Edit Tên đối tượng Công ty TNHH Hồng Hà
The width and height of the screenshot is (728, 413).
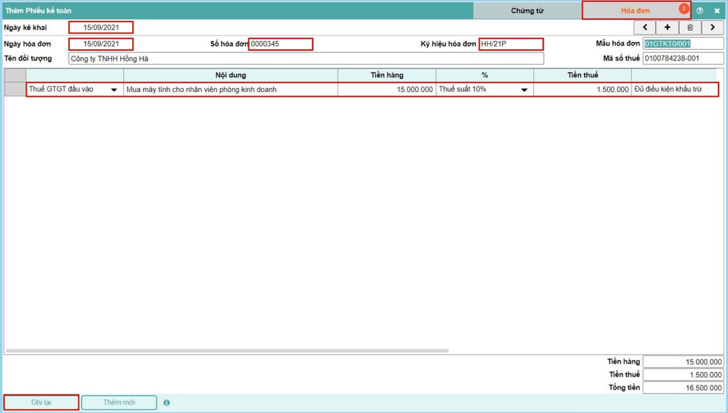(305, 58)
